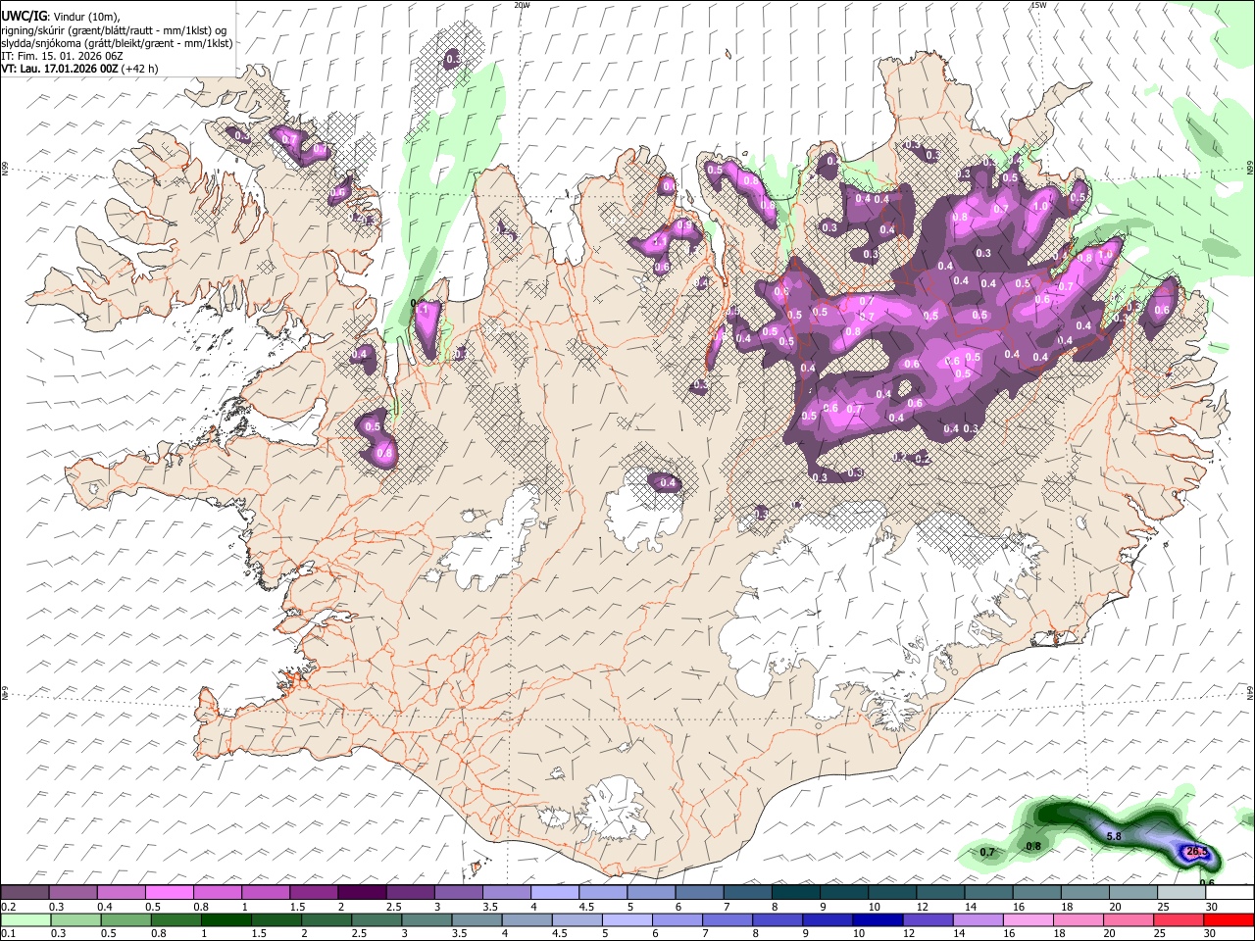Select the slydda/snjókoma legend description line

117,43
